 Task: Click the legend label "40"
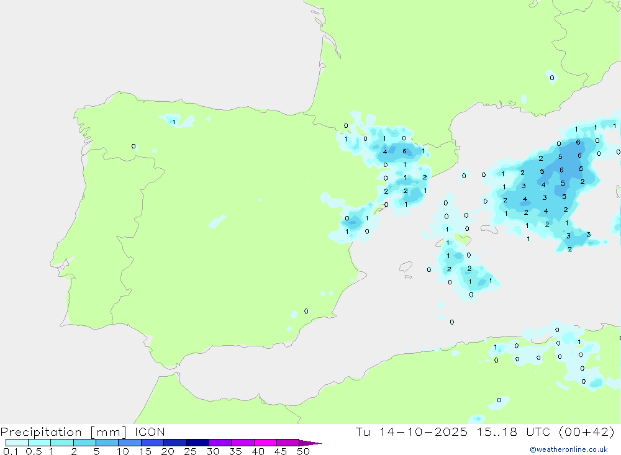258,451
